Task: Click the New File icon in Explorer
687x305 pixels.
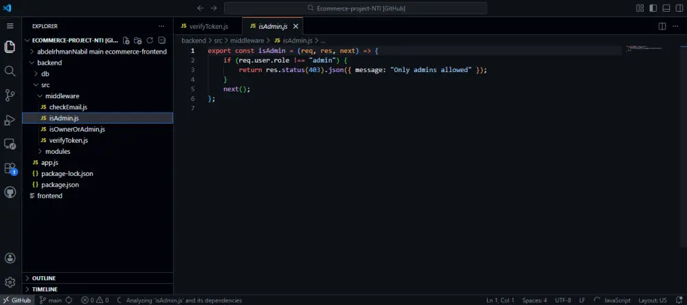Action: (126, 41)
